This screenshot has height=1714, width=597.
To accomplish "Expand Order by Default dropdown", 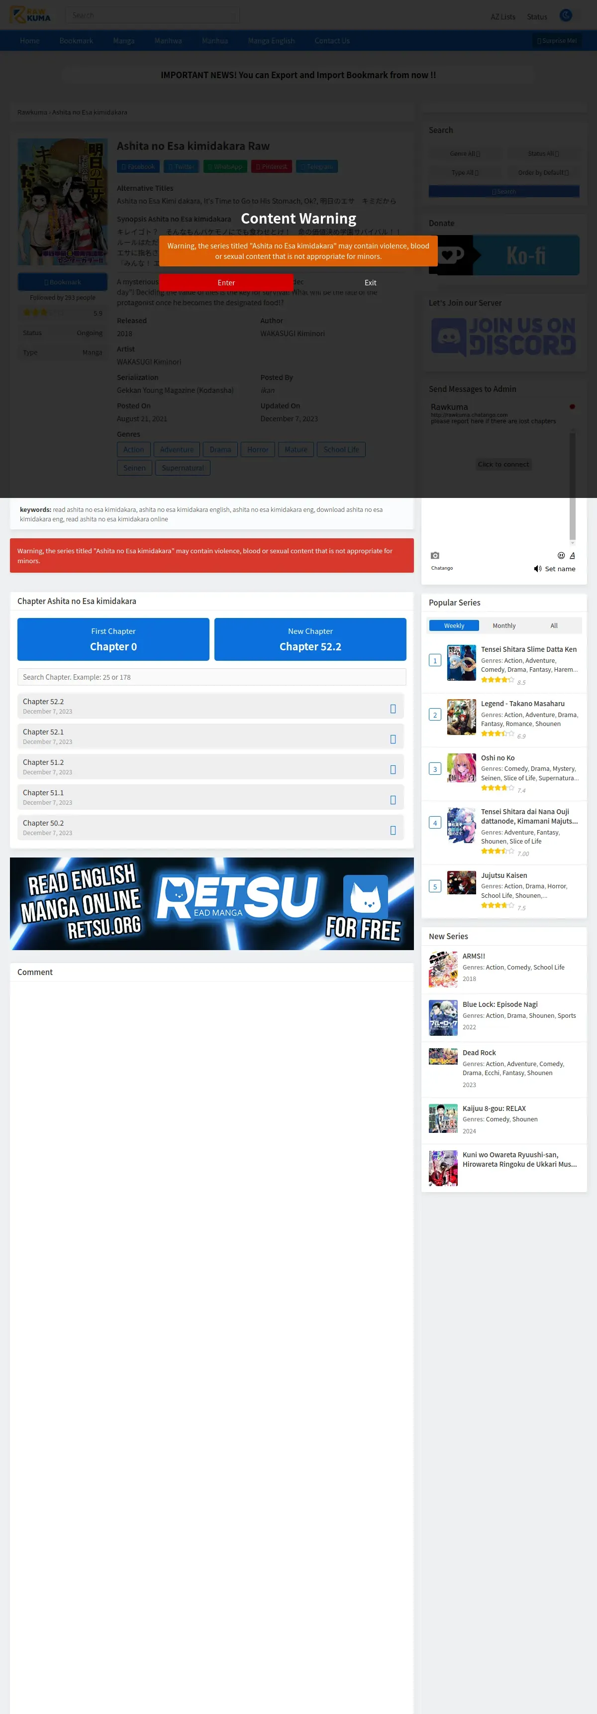I will pyautogui.click(x=543, y=172).
